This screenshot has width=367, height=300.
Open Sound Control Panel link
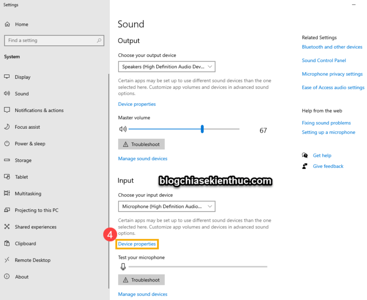324,61
